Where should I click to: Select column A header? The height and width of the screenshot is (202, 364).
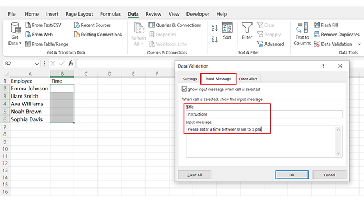[x=30, y=74]
